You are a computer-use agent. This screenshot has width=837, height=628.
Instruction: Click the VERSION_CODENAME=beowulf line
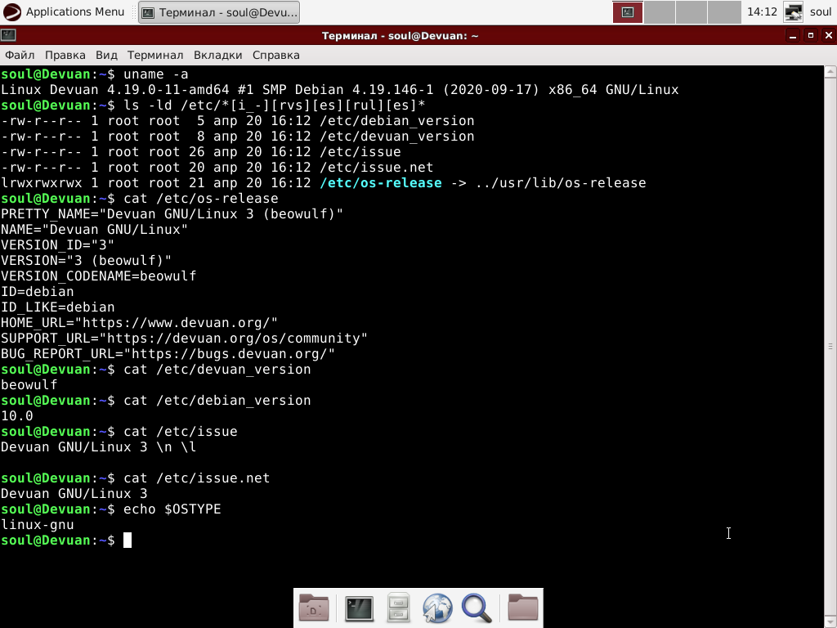tap(98, 276)
